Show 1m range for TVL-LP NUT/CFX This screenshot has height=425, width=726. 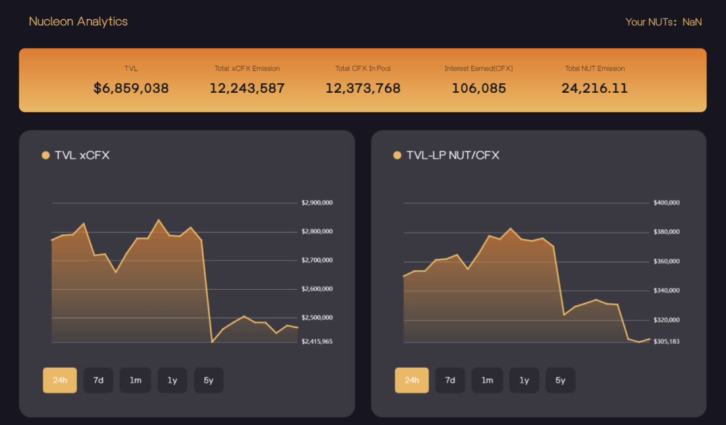(x=487, y=381)
